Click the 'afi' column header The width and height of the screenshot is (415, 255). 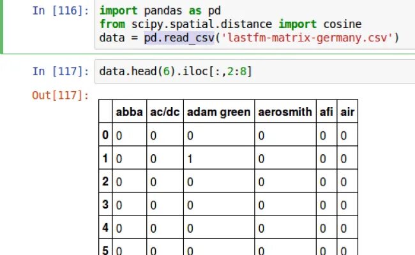tap(326, 112)
